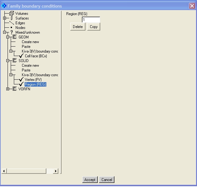Toggle checkmark beside Cell face (BCx)
Viewport: 197px width, 187px height.
click(21, 56)
